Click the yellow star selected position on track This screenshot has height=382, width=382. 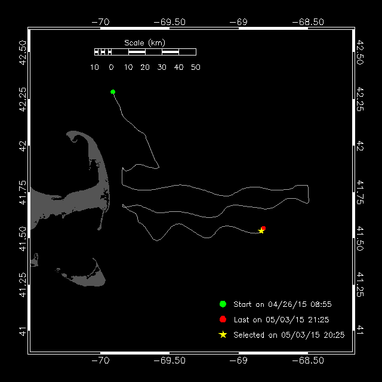coord(261,231)
